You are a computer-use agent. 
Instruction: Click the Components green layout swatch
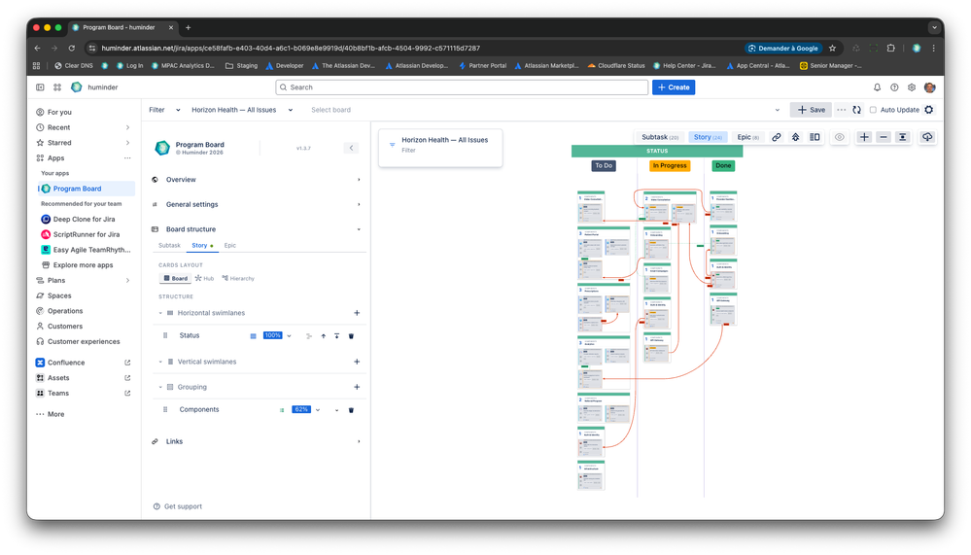pyautogui.click(x=282, y=410)
